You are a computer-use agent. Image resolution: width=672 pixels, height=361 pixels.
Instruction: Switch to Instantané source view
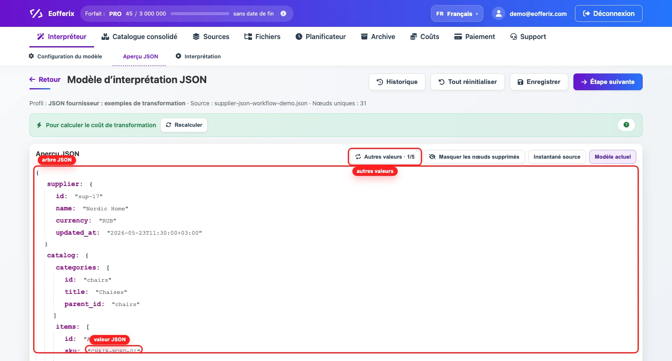pyautogui.click(x=557, y=157)
